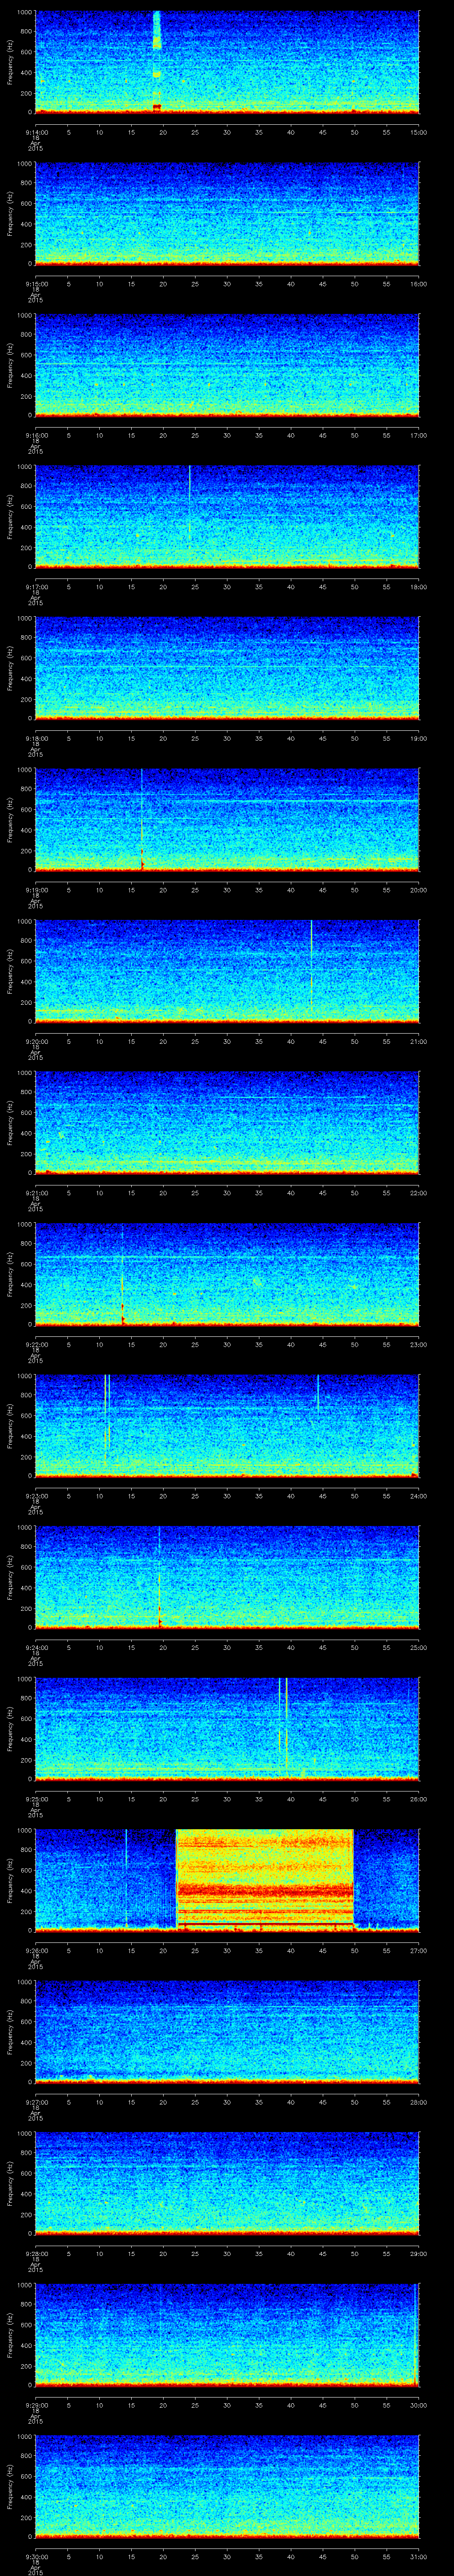
Task: Click the large yellow-red noise block in 9:26 panel
Action: click(264, 1879)
